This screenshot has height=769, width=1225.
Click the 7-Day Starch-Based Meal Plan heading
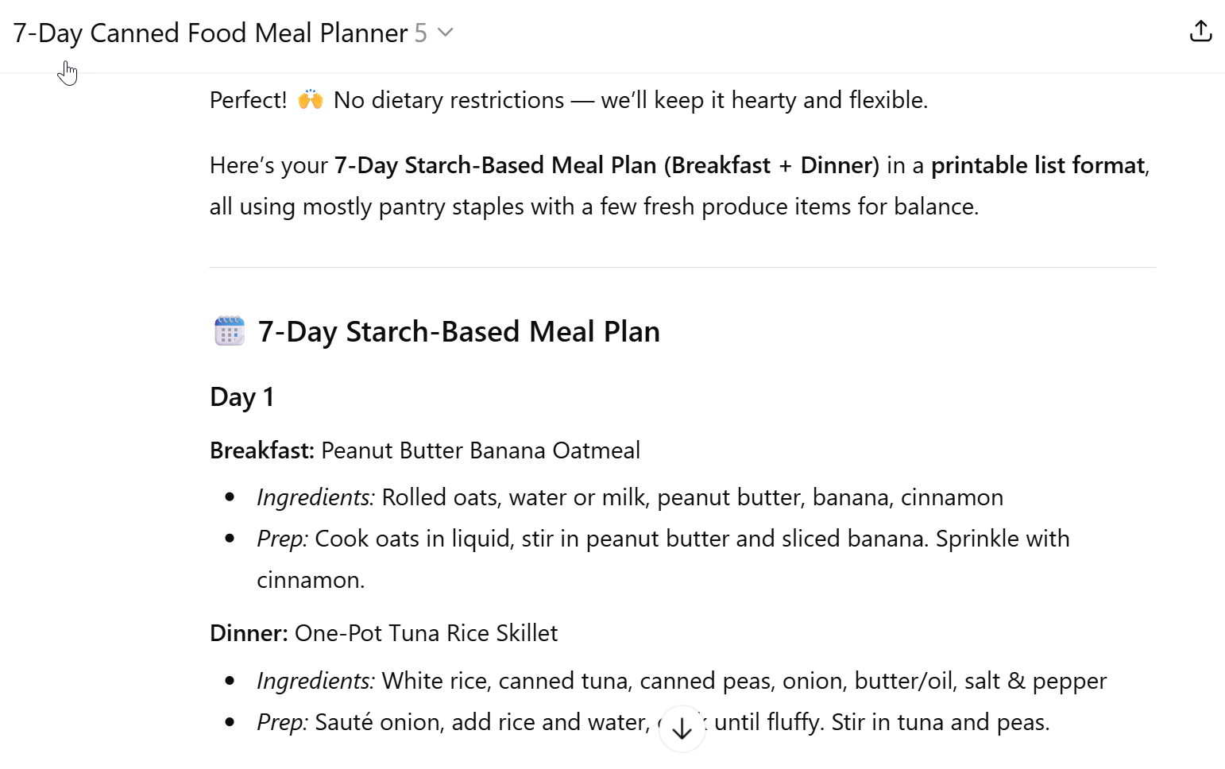458,331
